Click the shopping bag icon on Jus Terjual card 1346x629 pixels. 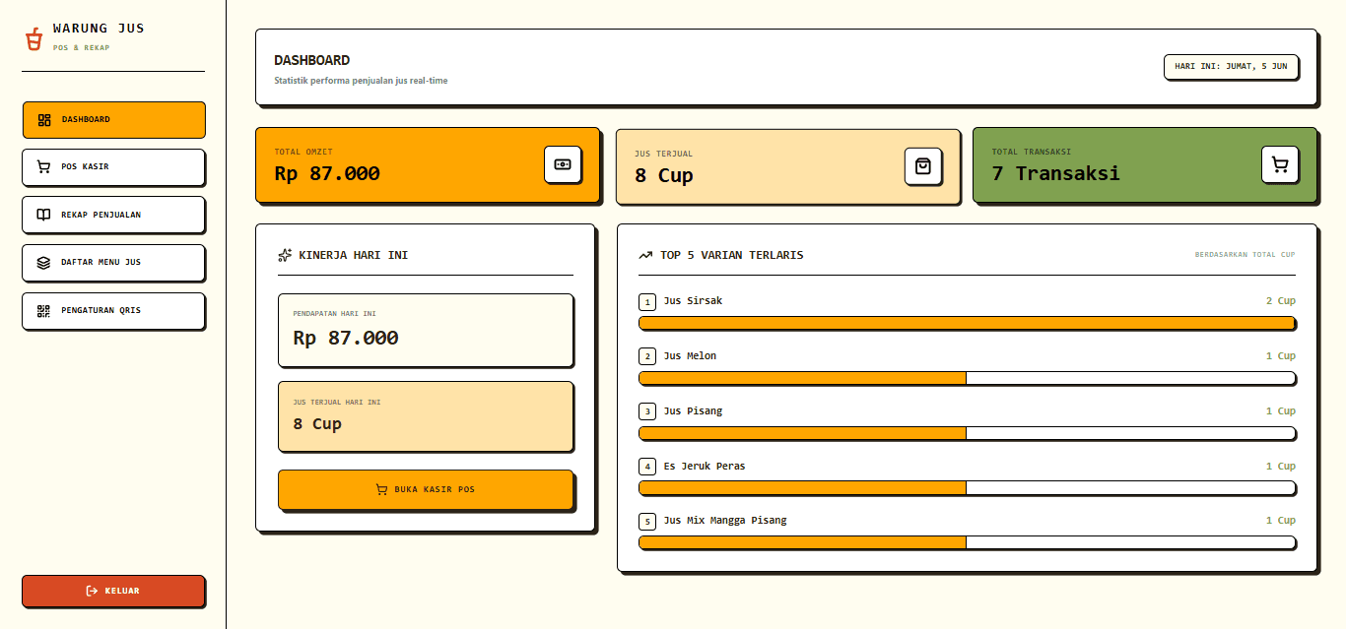(923, 166)
